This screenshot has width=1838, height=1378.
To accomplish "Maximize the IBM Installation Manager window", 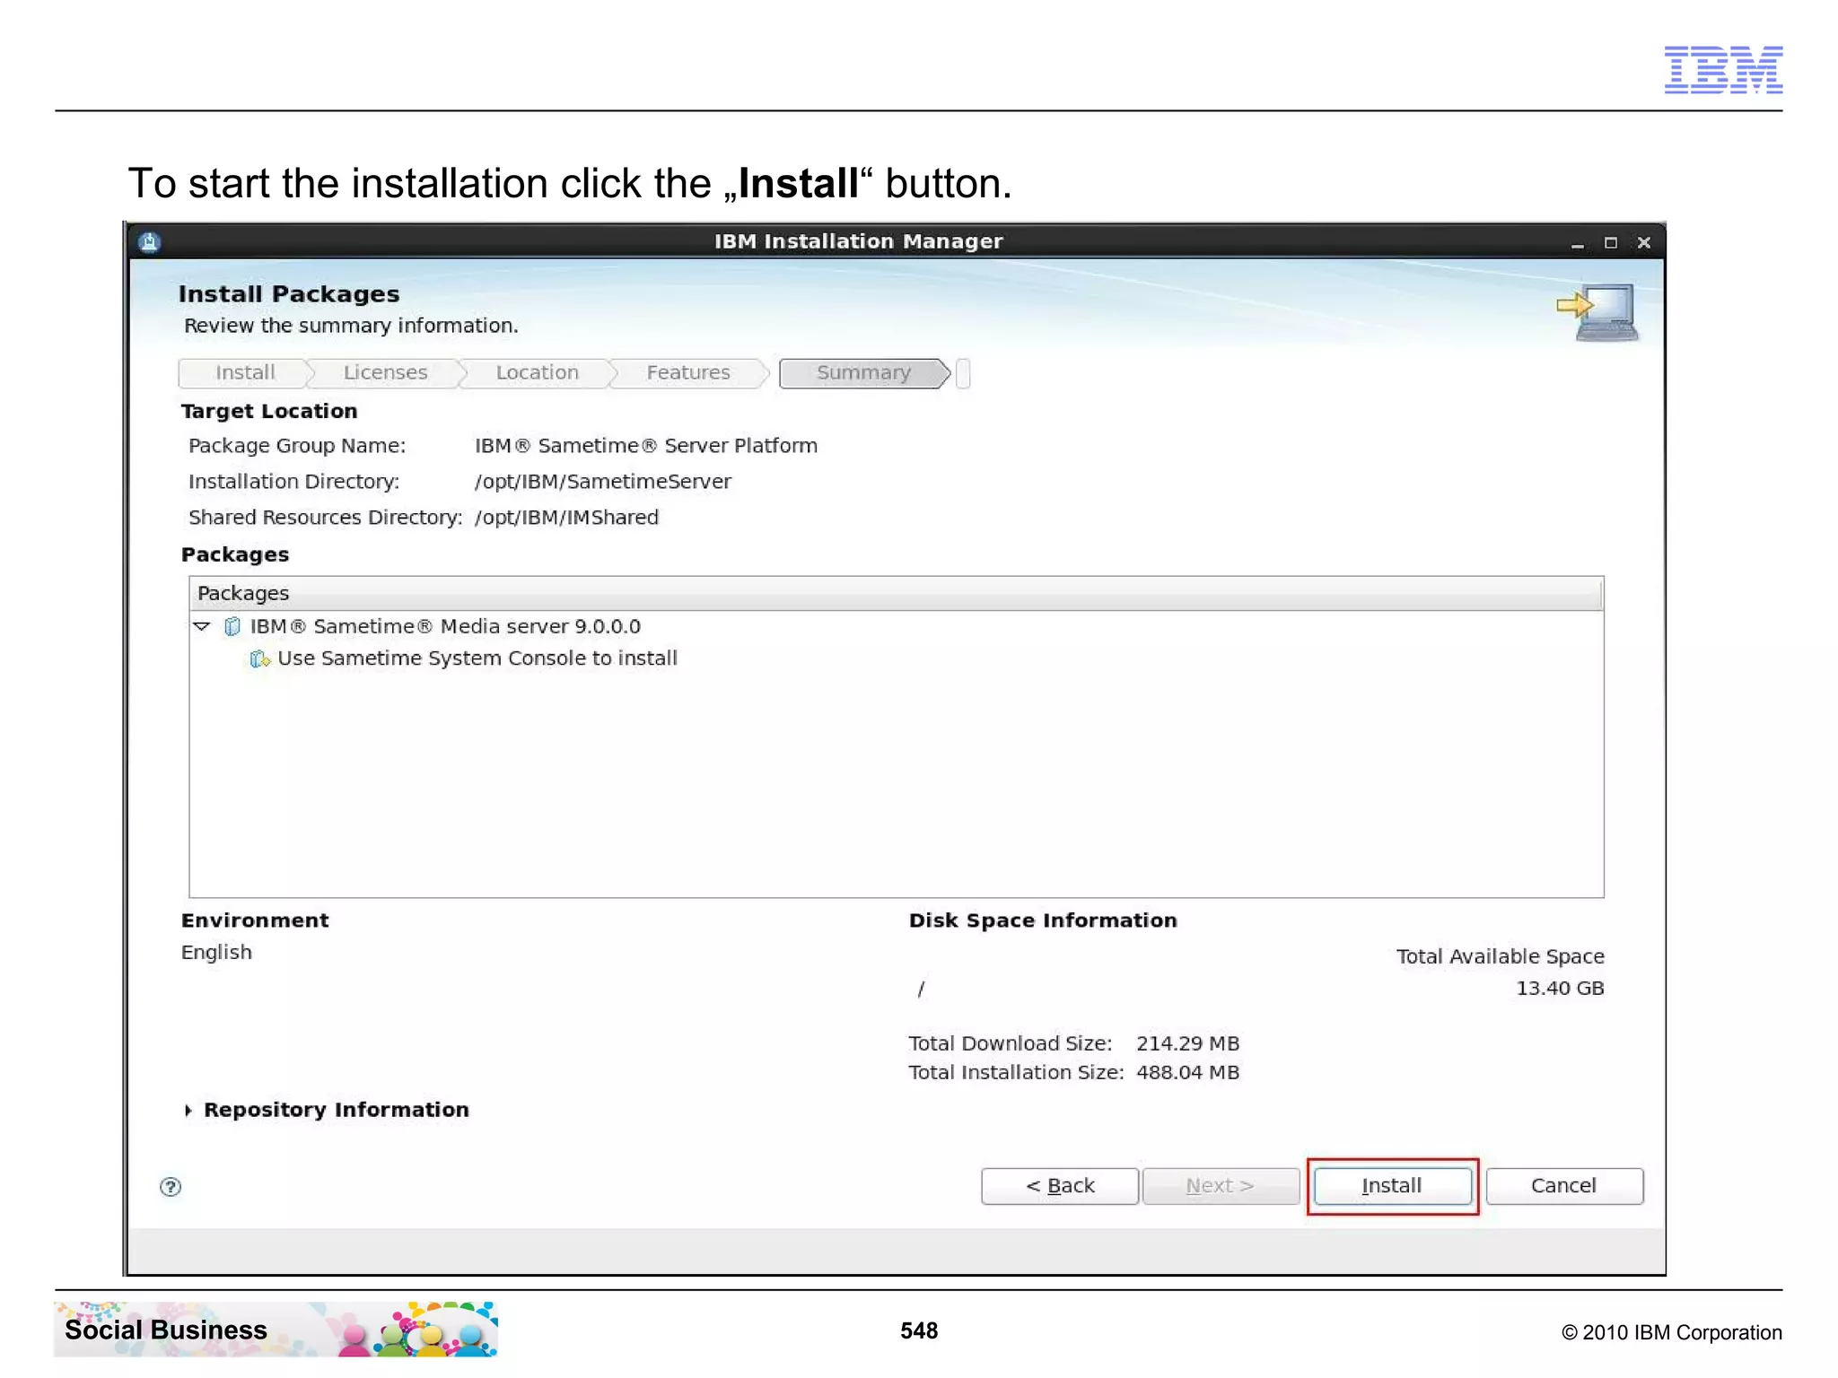I will 1610,243.
